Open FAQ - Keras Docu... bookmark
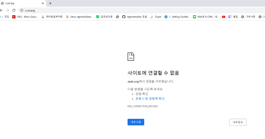The height and width of the screenshot is (139, 265). point(25,17)
